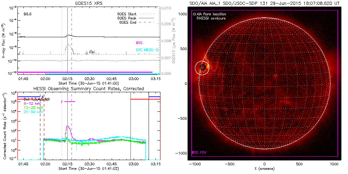This screenshot has width=348, height=174.
Task: Click the HESSI Observing Summary plot title
Action: [88, 89]
